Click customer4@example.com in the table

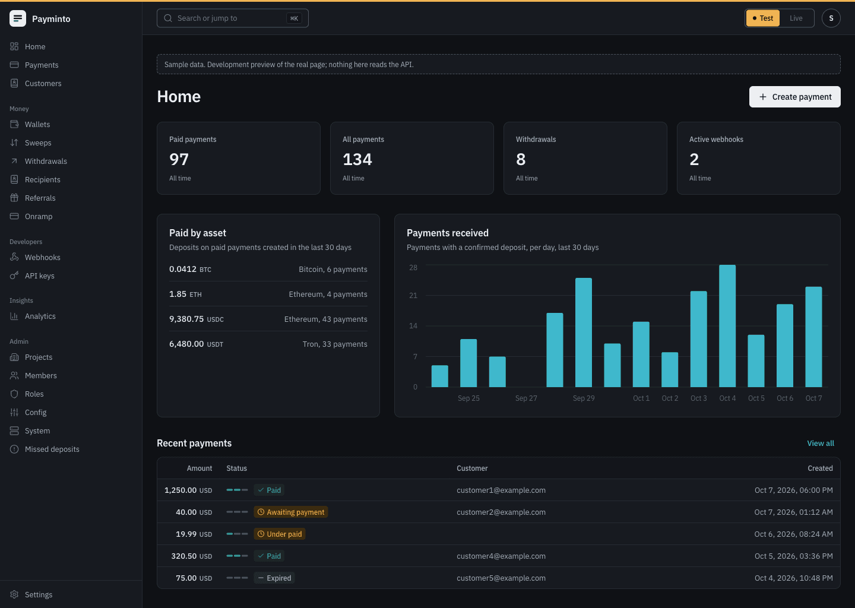[501, 556]
